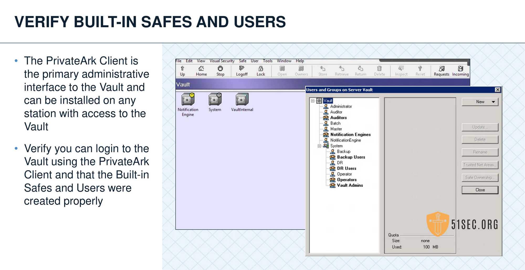Screen dimensions: 525x270
Task: Click the Auditors group icon
Action: (326, 118)
